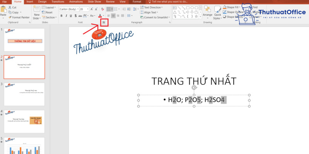Pick the Right Brace shape

click(192, 17)
